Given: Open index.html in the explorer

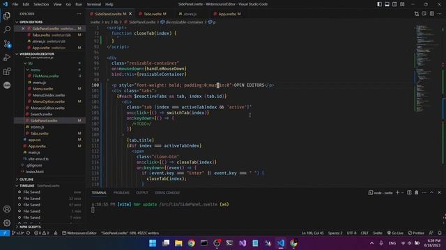Looking at the screenshot, I should click(x=35, y=172).
